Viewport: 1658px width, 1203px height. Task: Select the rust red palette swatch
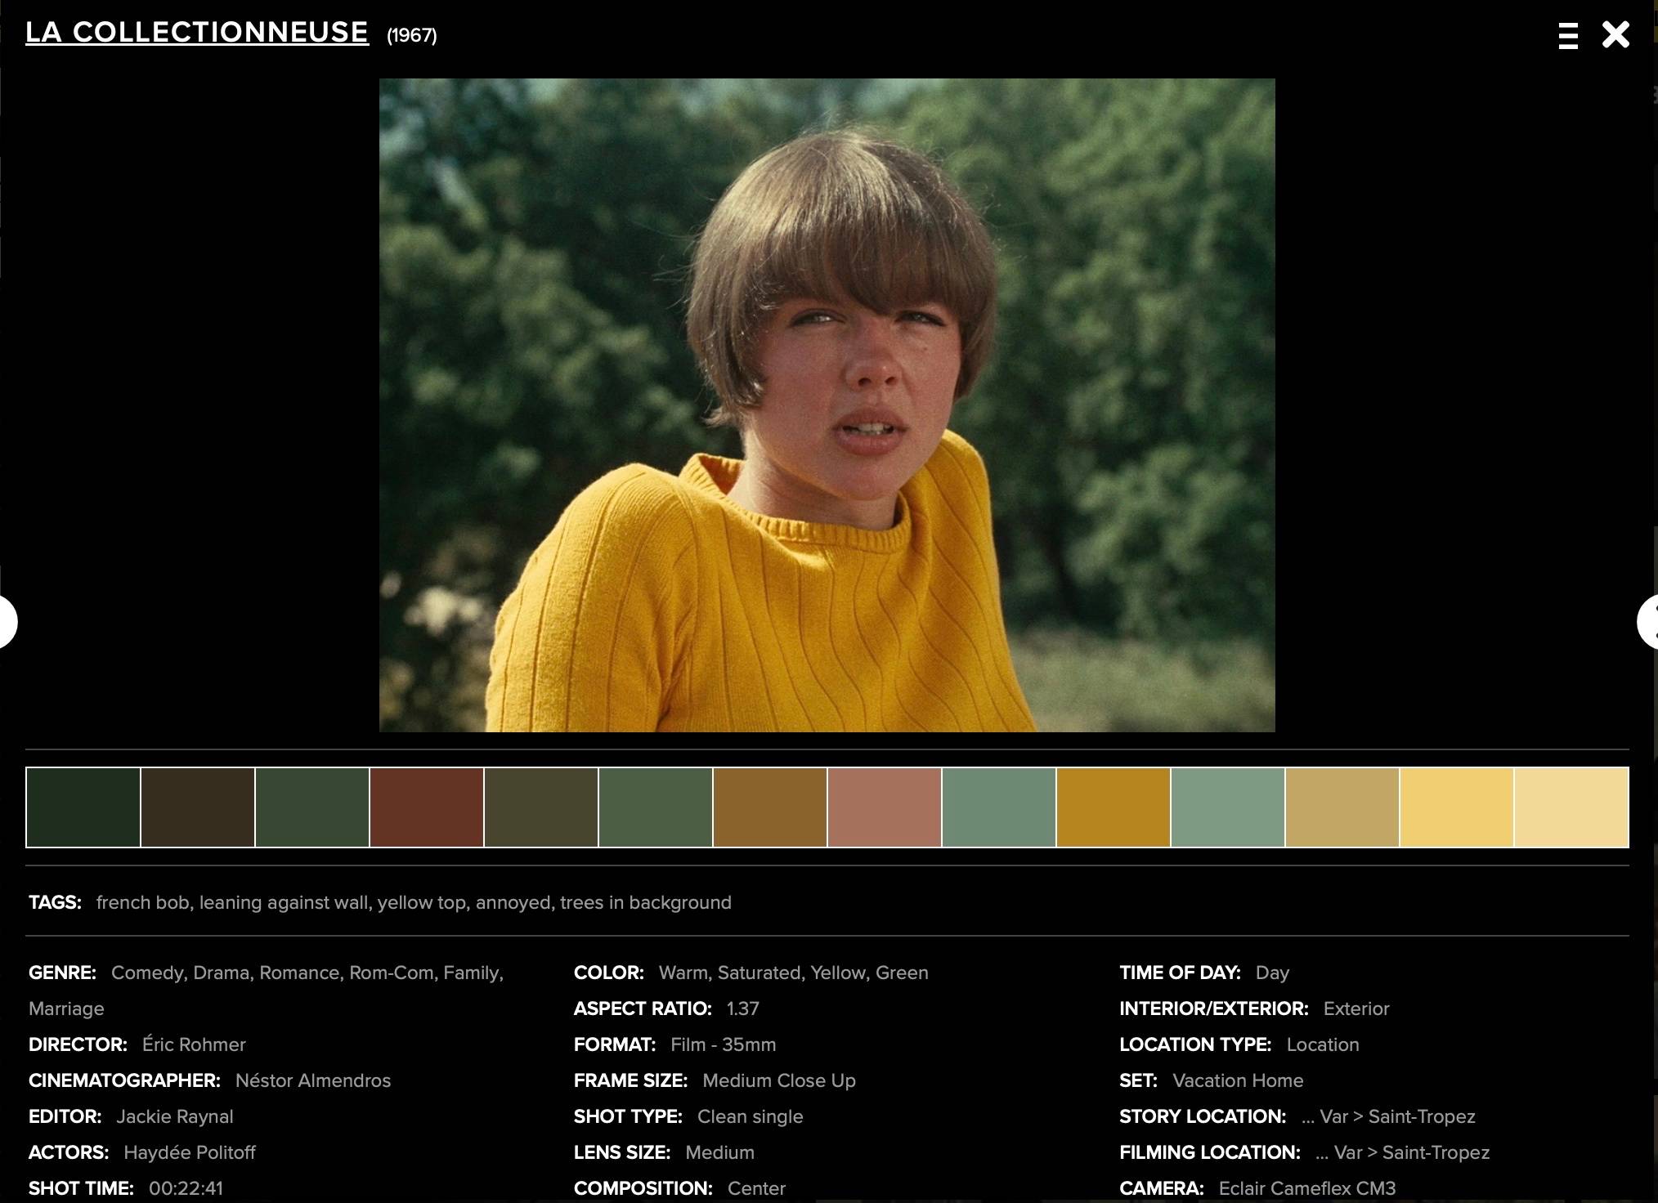pos(427,807)
